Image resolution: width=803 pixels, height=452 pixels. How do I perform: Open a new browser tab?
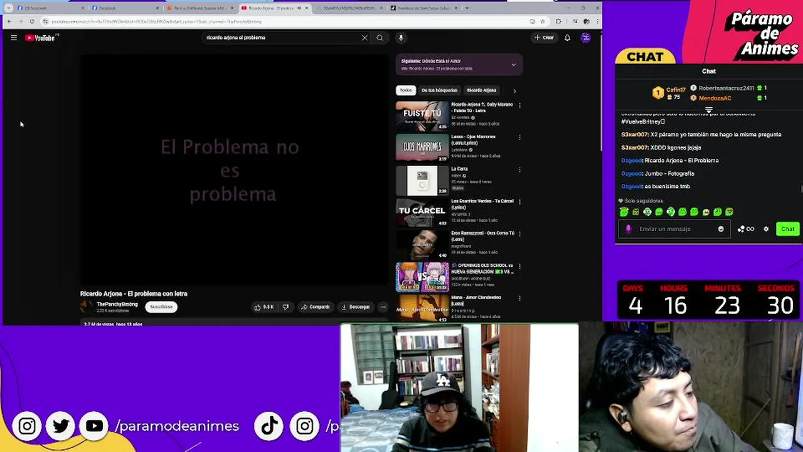[x=466, y=8]
